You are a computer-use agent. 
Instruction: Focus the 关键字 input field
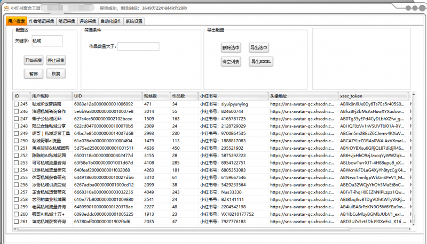pyautogui.click(x=47, y=41)
